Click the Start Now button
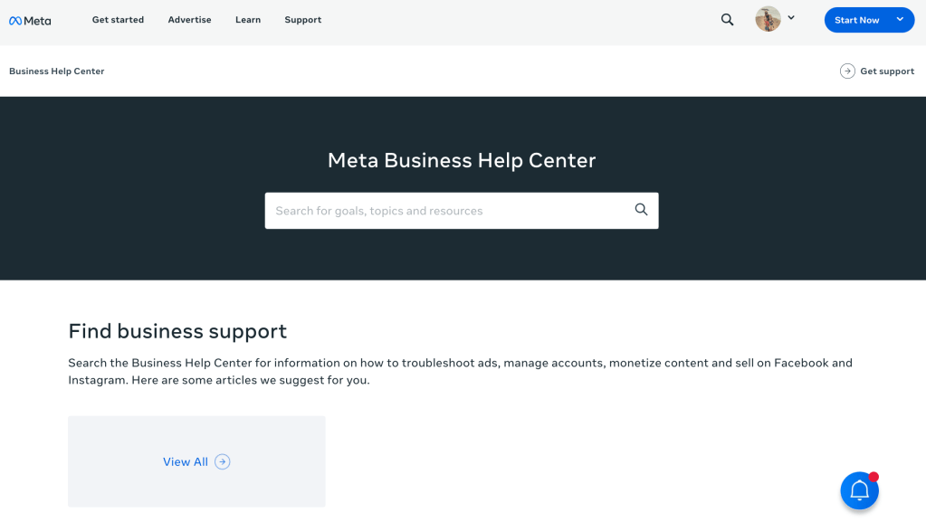 tap(856, 20)
